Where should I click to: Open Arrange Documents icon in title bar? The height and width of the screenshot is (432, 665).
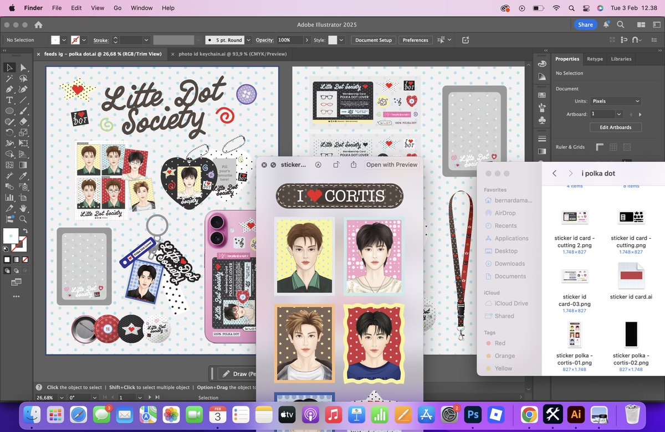[641, 25]
